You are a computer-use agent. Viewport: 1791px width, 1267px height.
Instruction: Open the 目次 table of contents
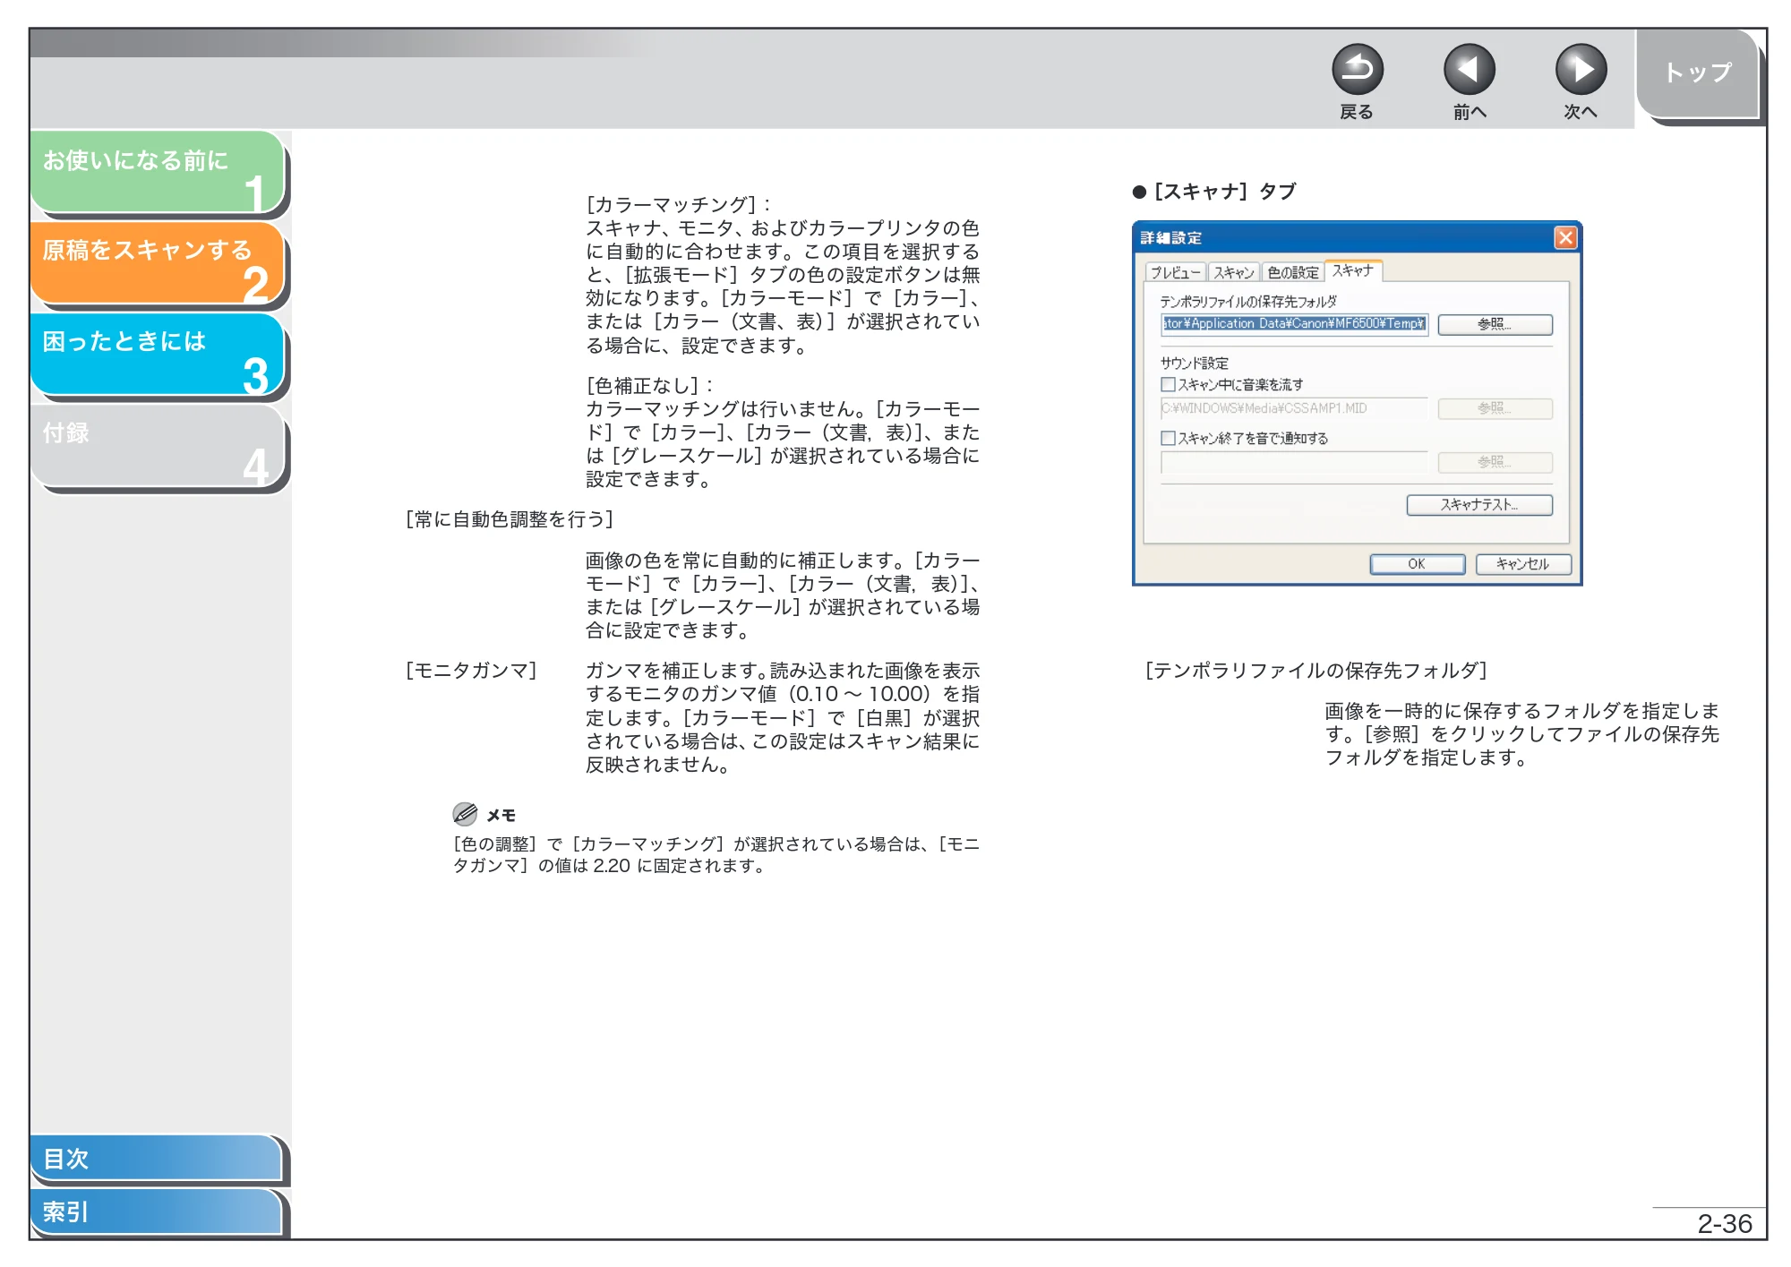tap(156, 1158)
